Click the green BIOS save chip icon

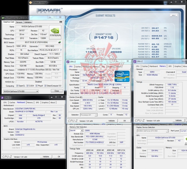(x=59, y=42)
